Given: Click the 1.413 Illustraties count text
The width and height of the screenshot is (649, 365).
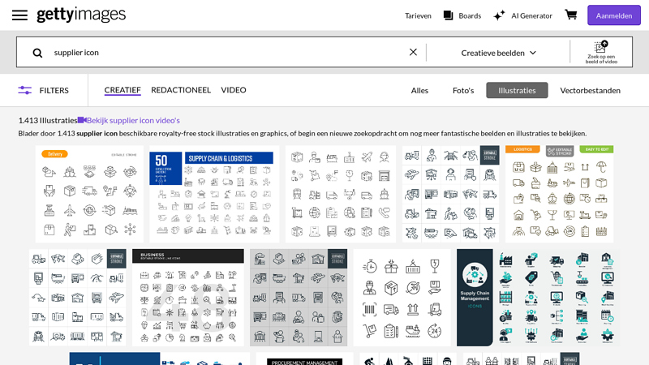Looking at the screenshot, I should (x=48, y=120).
